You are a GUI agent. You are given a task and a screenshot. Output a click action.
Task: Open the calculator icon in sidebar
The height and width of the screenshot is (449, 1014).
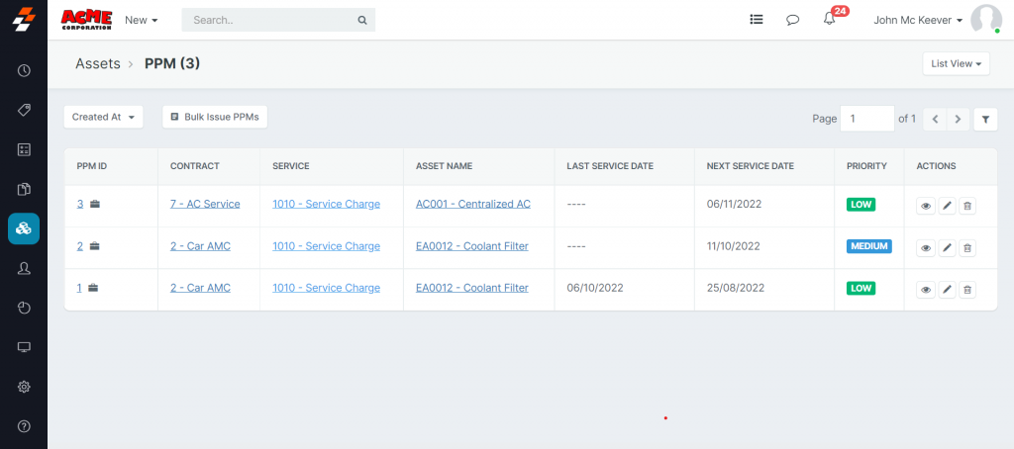24,150
